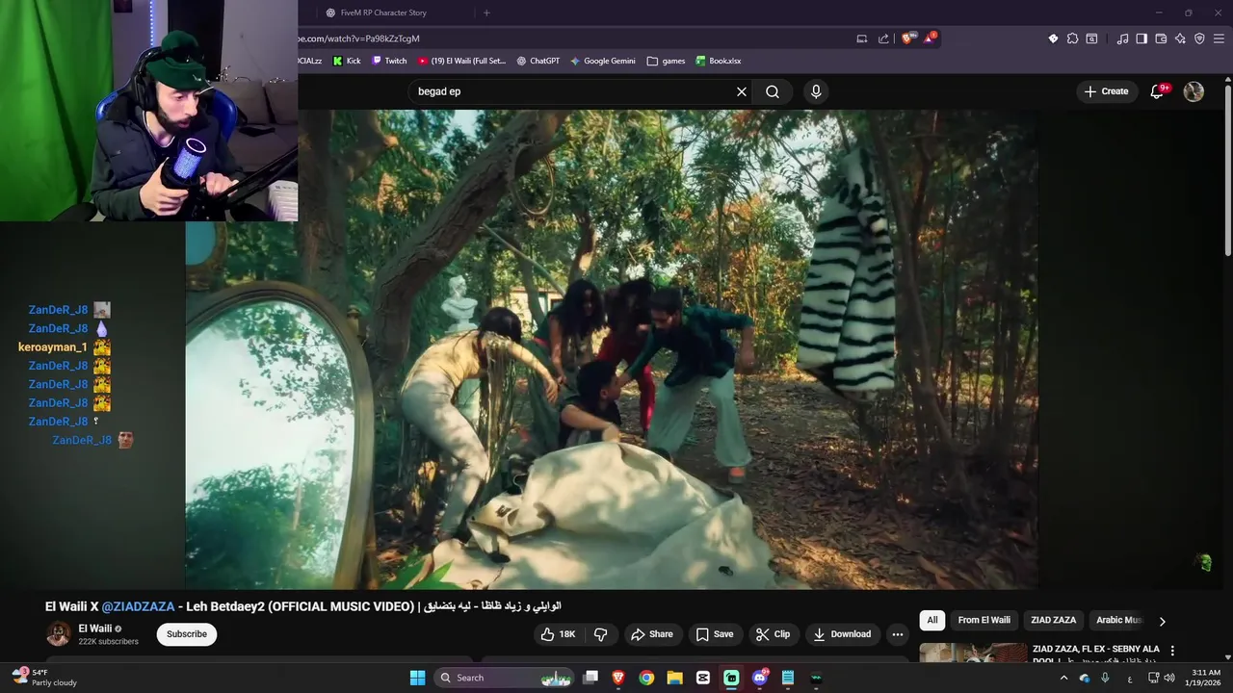1233x693 pixels.
Task: Expand the games bookmarks folder
Action: point(667,61)
